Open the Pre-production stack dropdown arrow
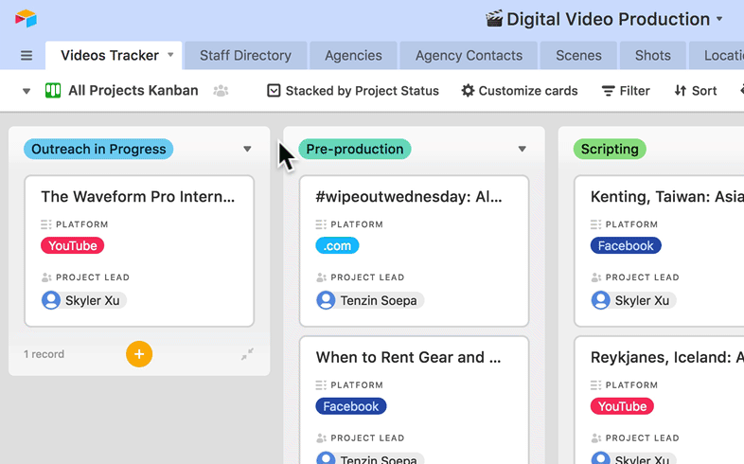Image resolution: width=744 pixels, height=464 pixels. click(522, 149)
